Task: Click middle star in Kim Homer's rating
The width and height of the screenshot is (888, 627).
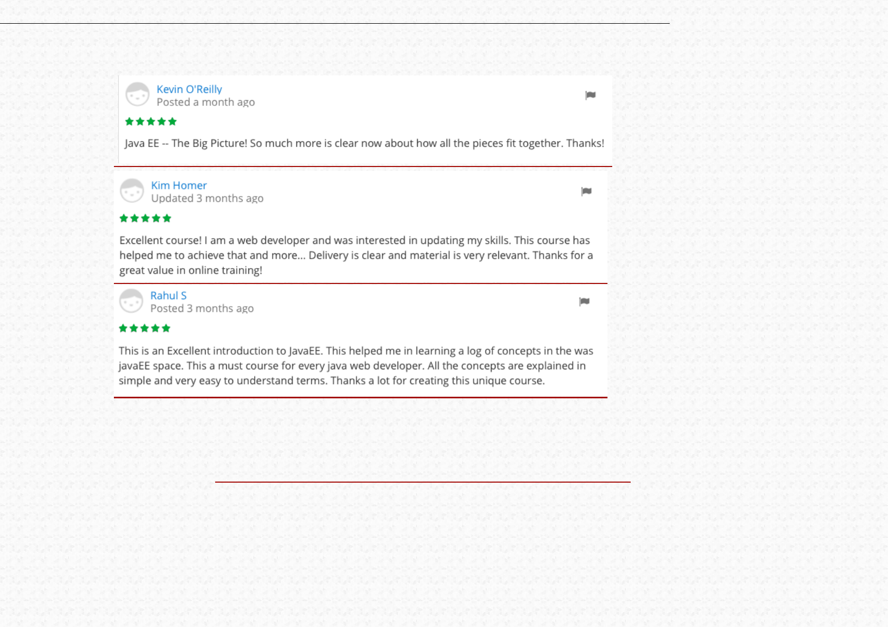Action: point(146,218)
